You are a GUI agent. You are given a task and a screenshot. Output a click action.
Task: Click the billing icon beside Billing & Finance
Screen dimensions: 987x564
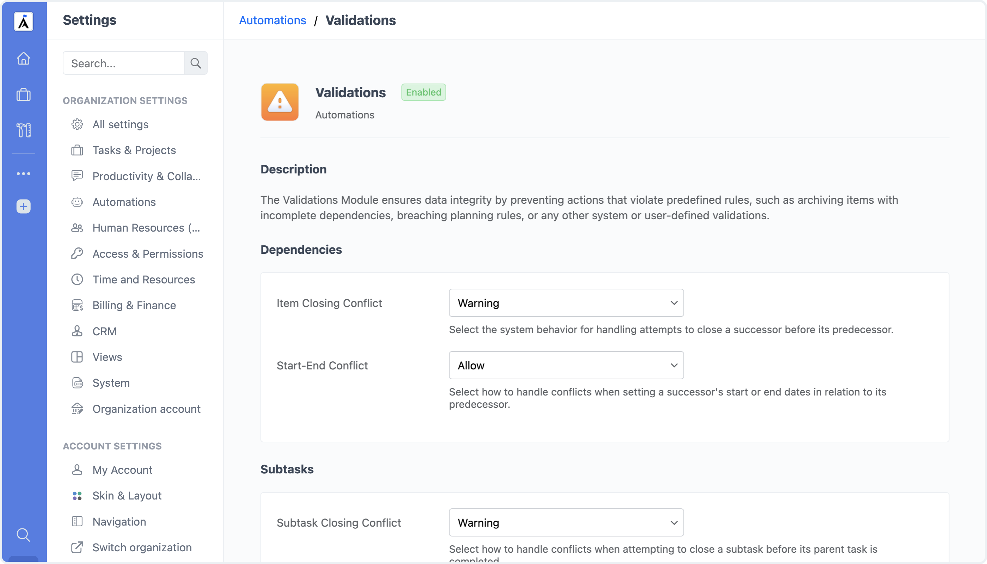[77, 305]
